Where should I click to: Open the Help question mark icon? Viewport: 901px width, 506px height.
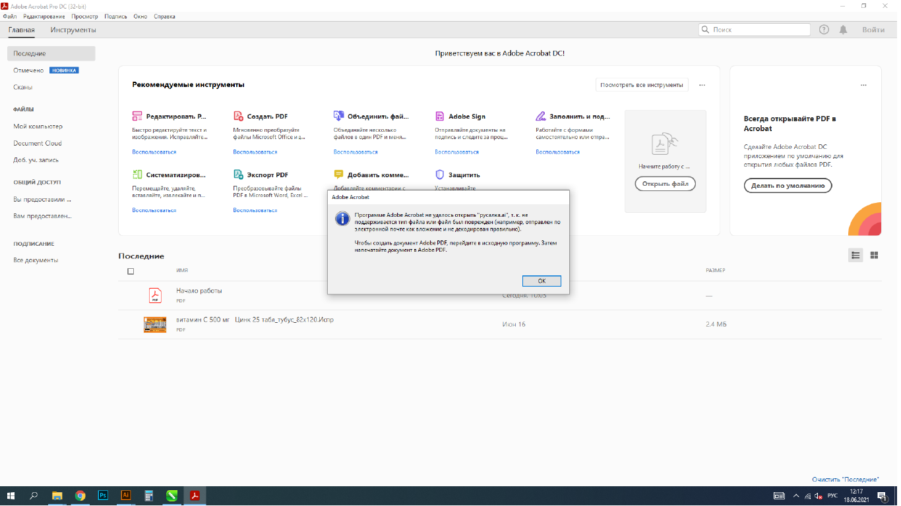(x=824, y=30)
